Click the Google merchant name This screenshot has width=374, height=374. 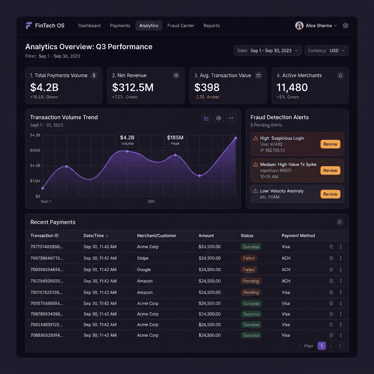tap(144, 270)
